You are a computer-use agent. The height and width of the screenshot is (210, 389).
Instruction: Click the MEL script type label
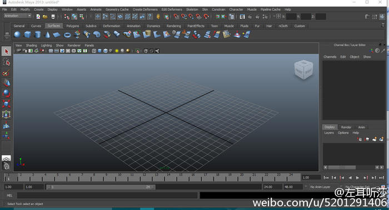[x=9, y=196]
